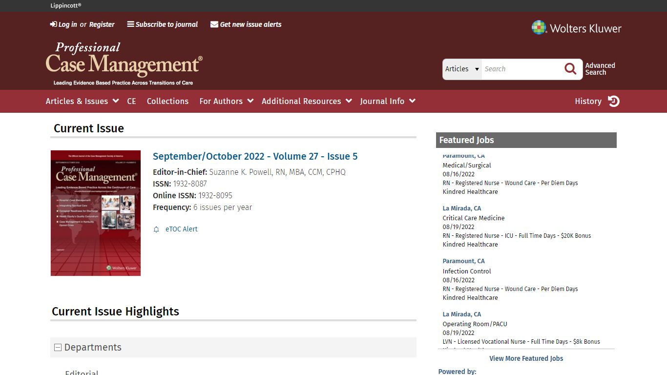The width and height of the screenshot is (667, 375).
Task: Click RN ICU Full Time Days $20K Bonus text
Action: (517, 236)
